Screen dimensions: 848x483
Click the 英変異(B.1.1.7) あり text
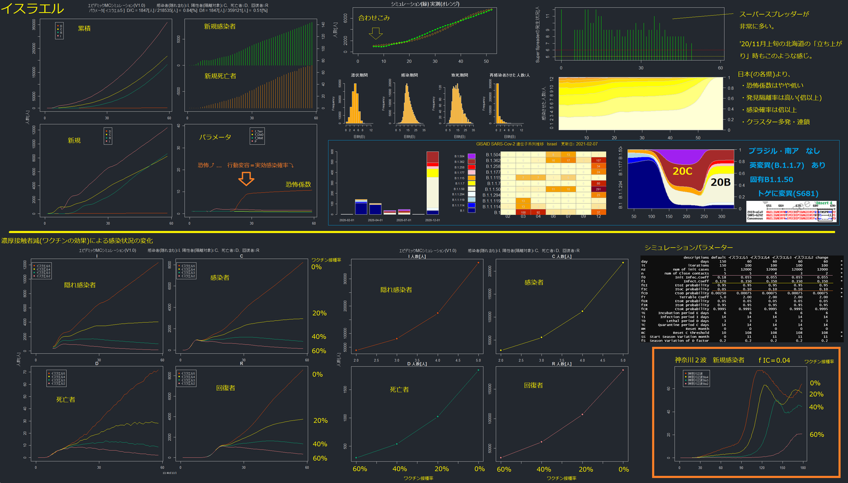click(787, 165)
